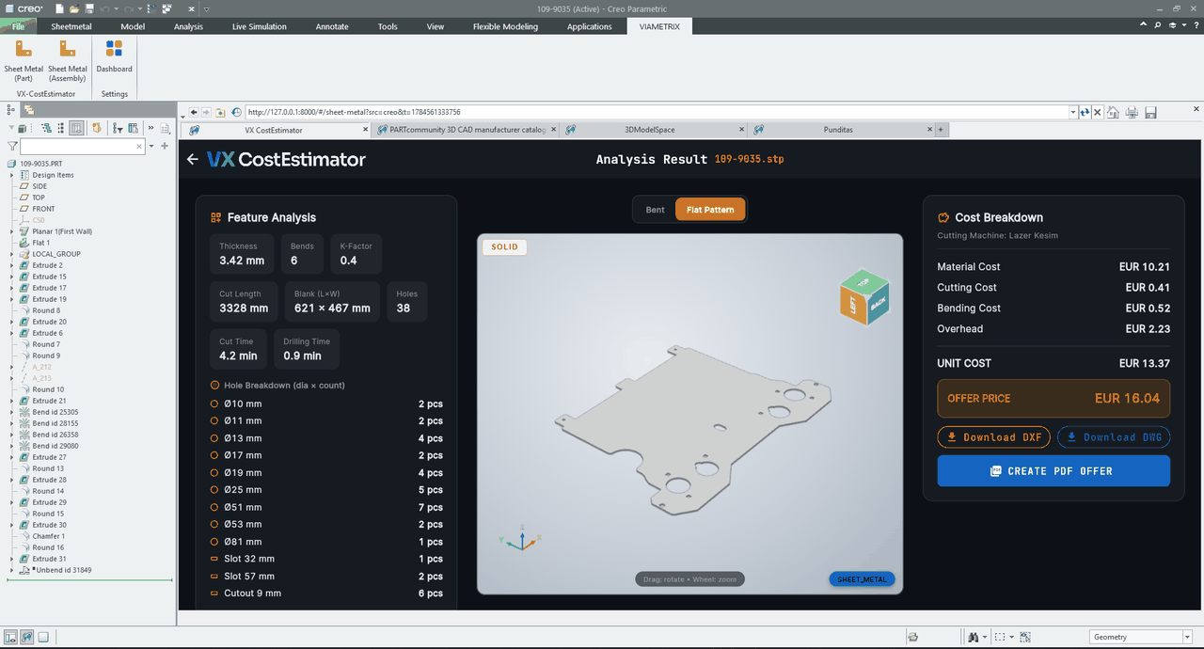The height and width of the screenshot is (649, 1204).
Task: Select the Flat Pattern view toggle
Action: [x=710, y=210]
